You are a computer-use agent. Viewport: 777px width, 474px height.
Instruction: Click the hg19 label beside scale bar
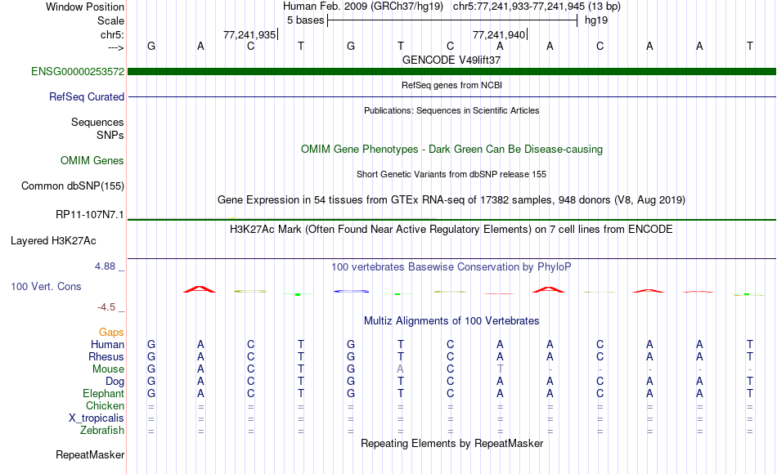596,20
